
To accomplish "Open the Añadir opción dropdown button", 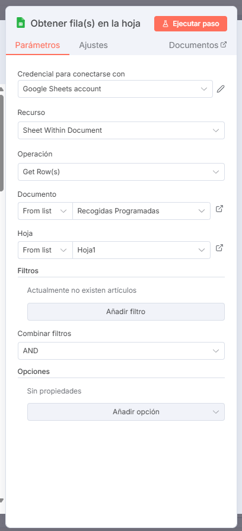I will 126,412.
